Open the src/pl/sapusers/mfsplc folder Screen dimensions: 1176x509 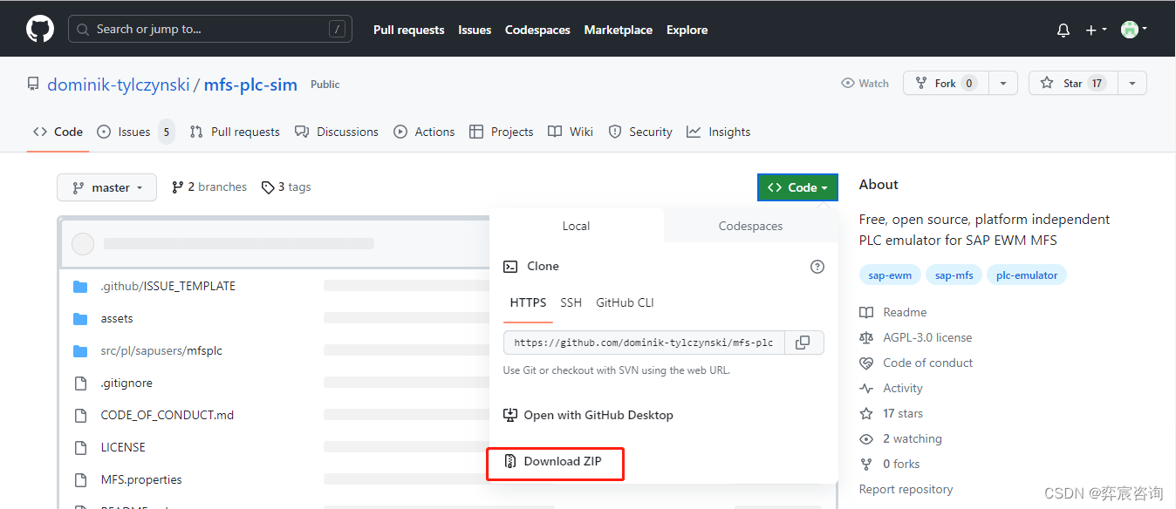tap(161, 350)
